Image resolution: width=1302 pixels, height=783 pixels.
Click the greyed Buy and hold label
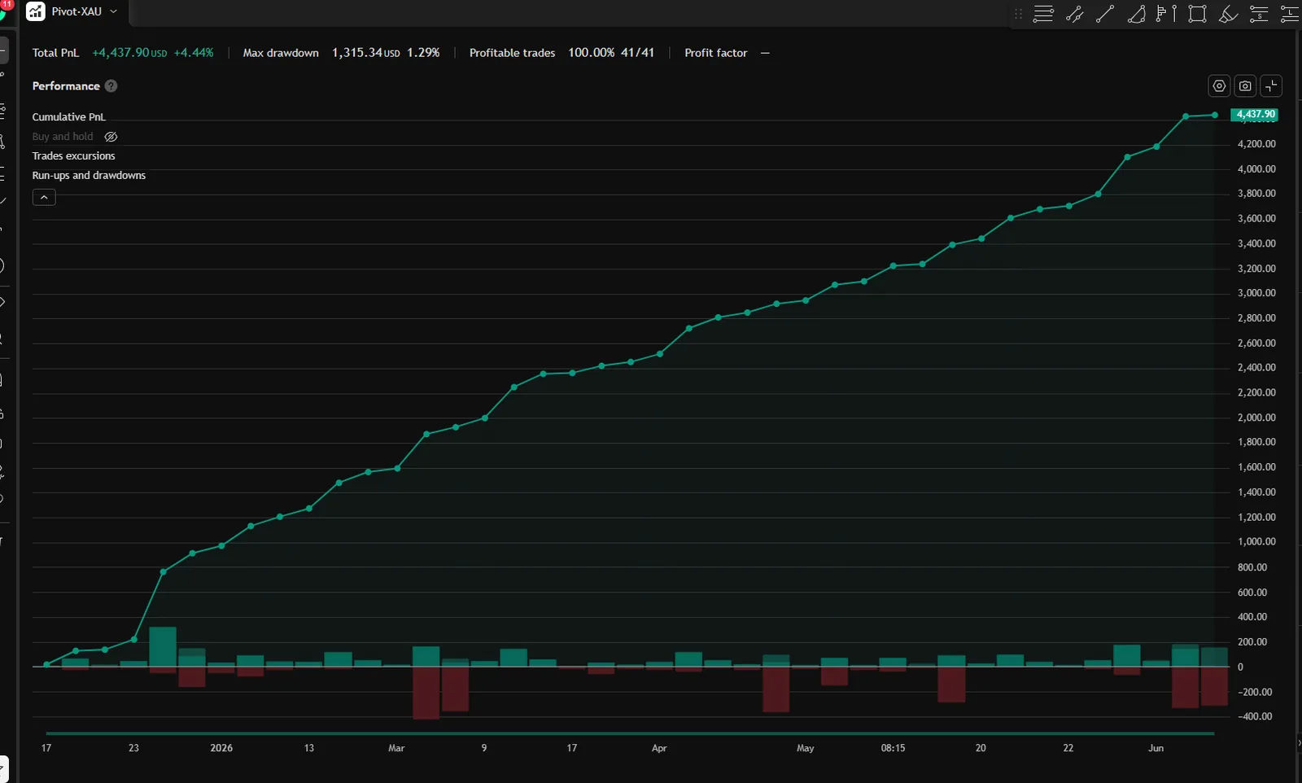tap(63, 137)
